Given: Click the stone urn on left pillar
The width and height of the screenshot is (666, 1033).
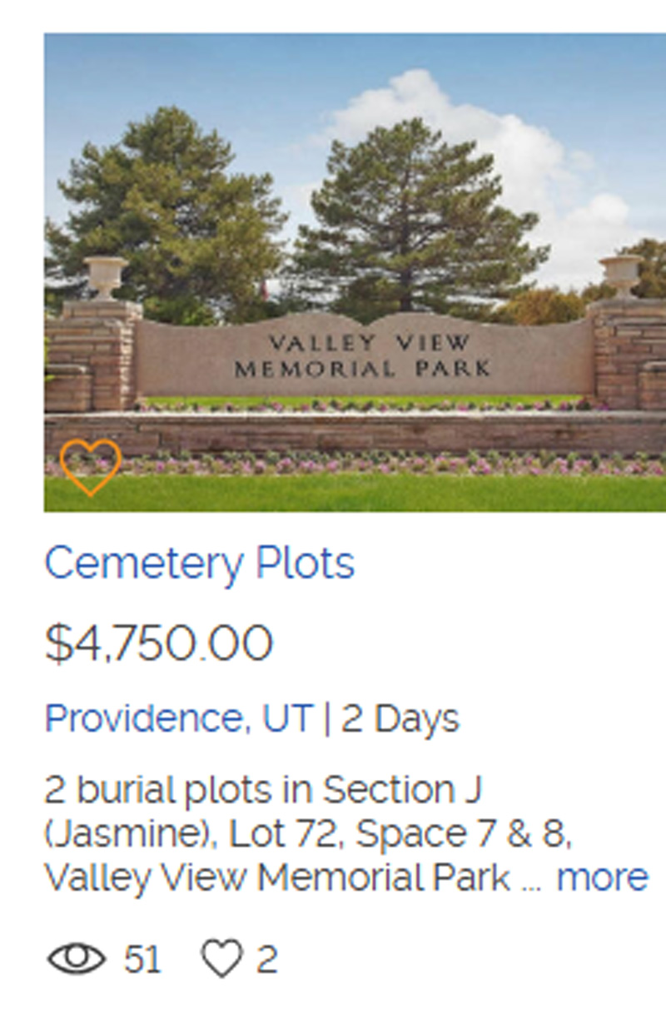Looking at the screenshot, I should (106, 276).
